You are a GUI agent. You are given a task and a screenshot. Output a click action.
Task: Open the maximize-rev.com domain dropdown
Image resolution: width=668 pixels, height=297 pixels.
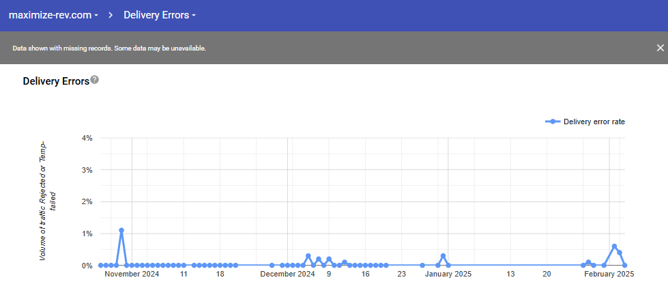click(53, 15)
